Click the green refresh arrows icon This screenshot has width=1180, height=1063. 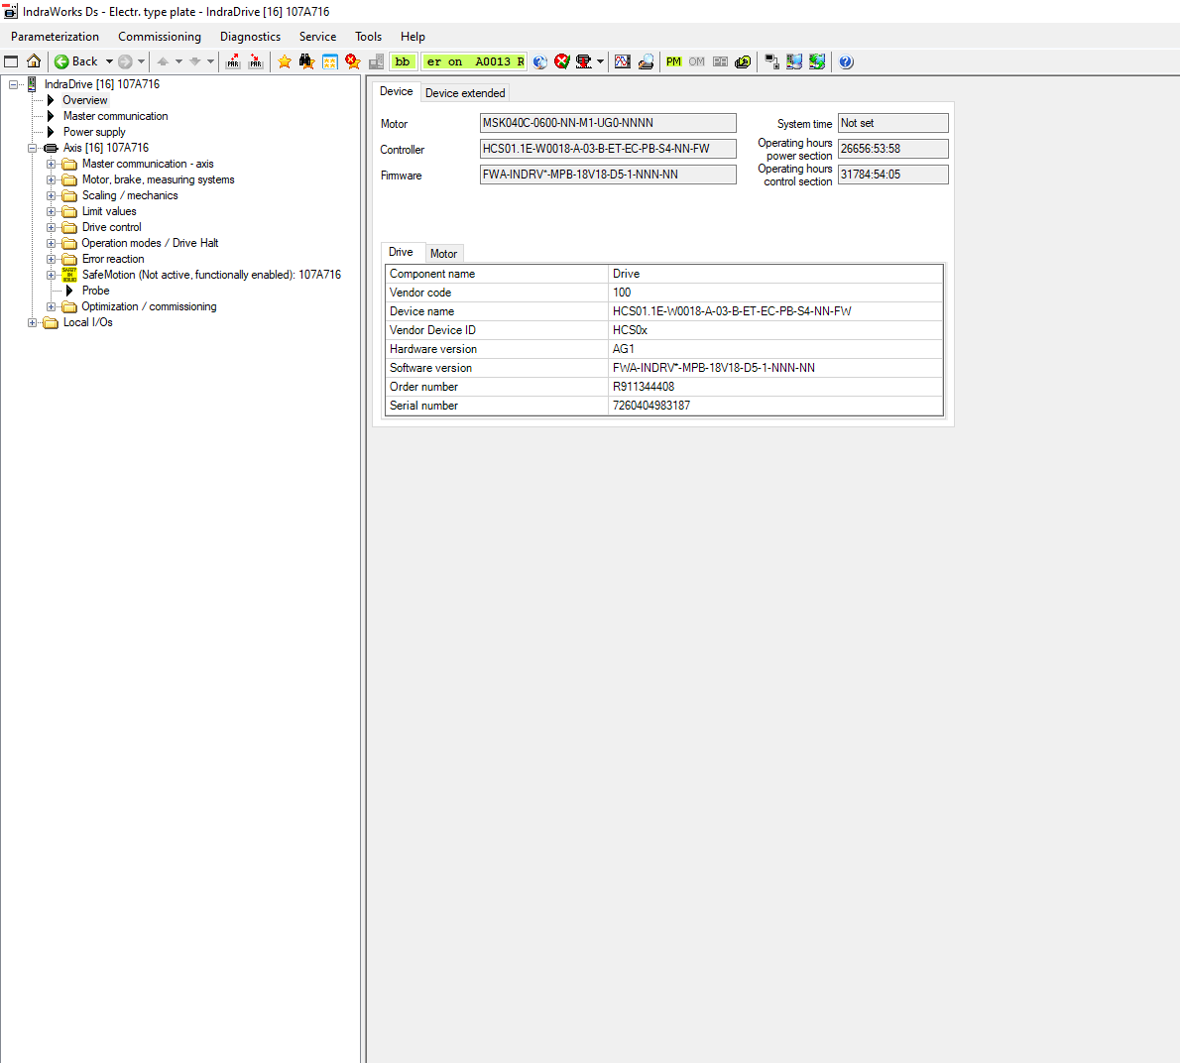click(817, 61)
